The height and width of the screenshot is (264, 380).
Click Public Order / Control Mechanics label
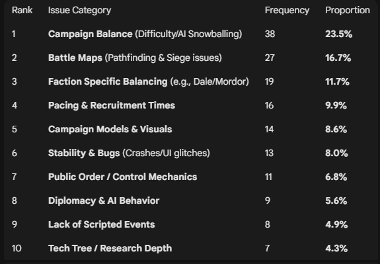pos(122,177)
